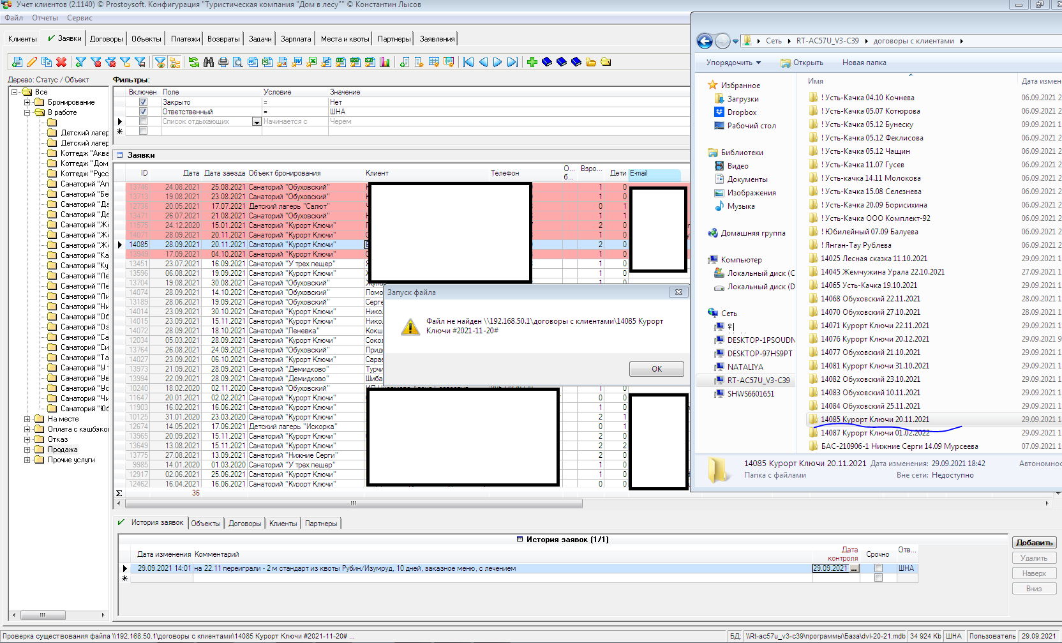This screenshot has width=1062, height=643.
Task: Add a new filter with the green-plus funnel icon
Action: tap(81, 62)
